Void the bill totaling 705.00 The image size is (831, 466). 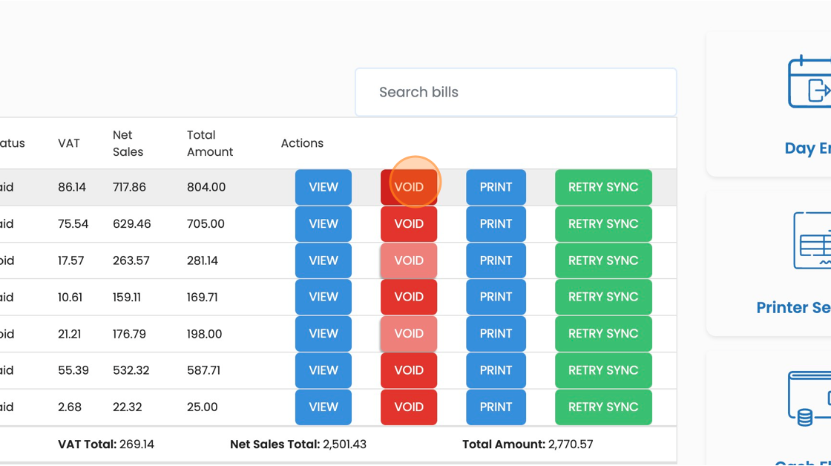tap(409, 223)
